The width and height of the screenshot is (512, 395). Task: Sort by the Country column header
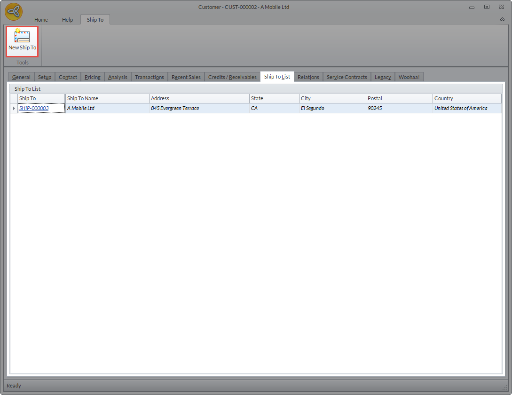[x=466, y=98]
